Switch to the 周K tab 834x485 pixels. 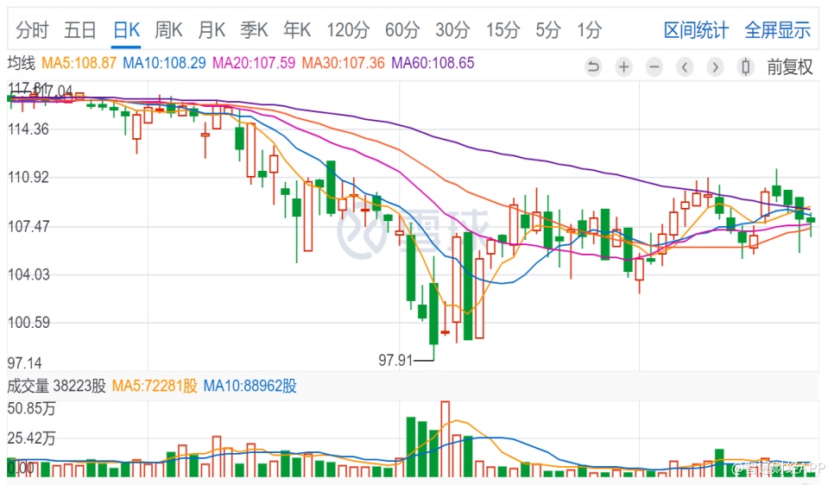(x=168, y=30)
